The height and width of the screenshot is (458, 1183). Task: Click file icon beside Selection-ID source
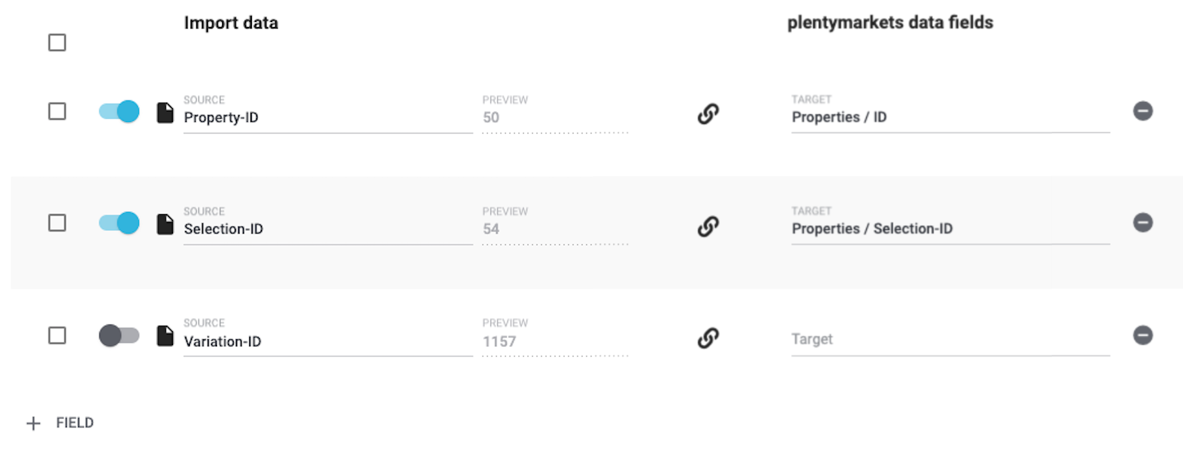tap(165, 224)
